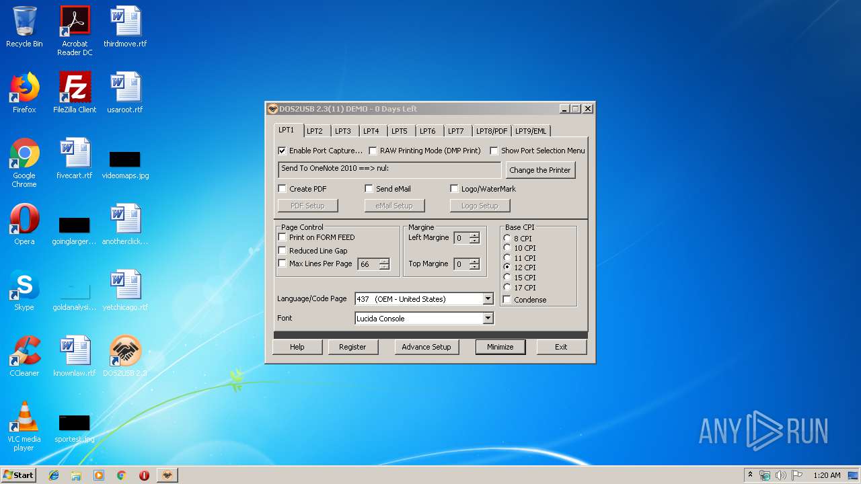Image resolution: width=861 pixels, height=484 pixels.
Task: Choose 15 CPI base setting
Action: (x=507, y=277)
